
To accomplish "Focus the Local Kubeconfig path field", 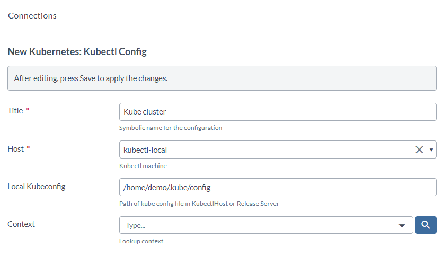I will (x=277, y=187).
